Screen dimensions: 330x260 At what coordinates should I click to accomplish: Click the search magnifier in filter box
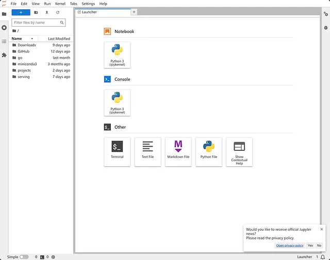[x=62, y=23]
